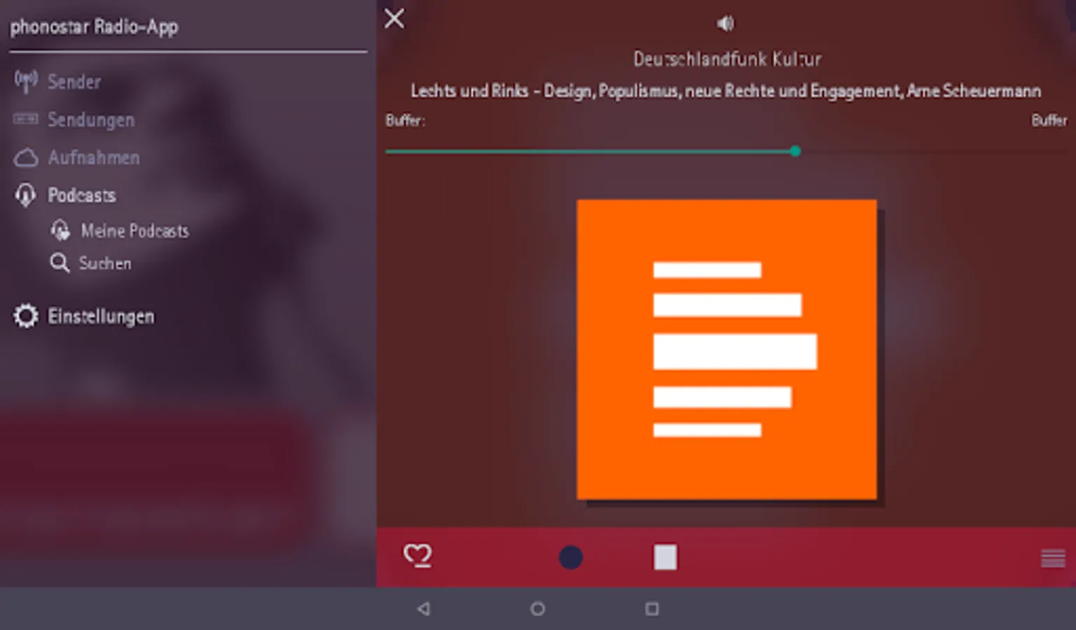Tap the Android recent apps button
1076x630 pixels.
tap(652, 609)
